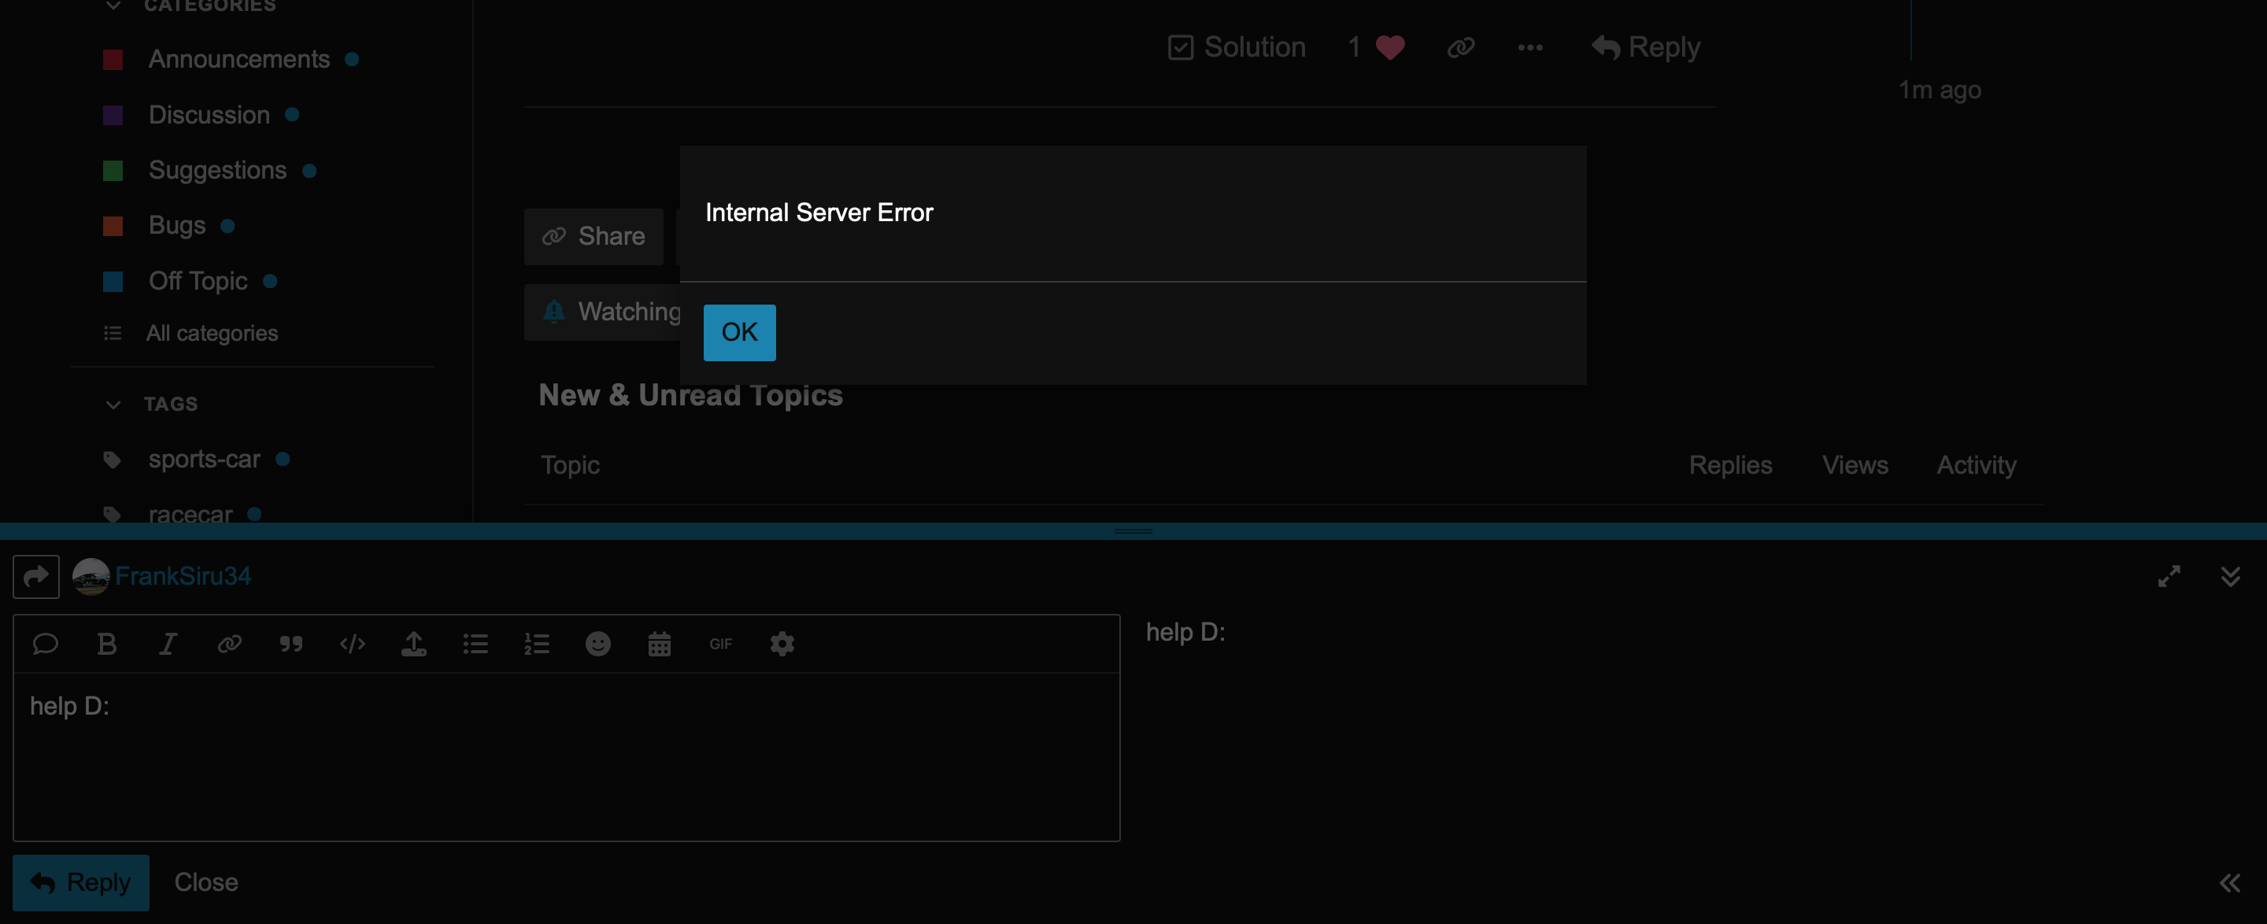This screenshot has width=2267, height=924.
Task: Click into the reply text area
Action: point(566,757)
